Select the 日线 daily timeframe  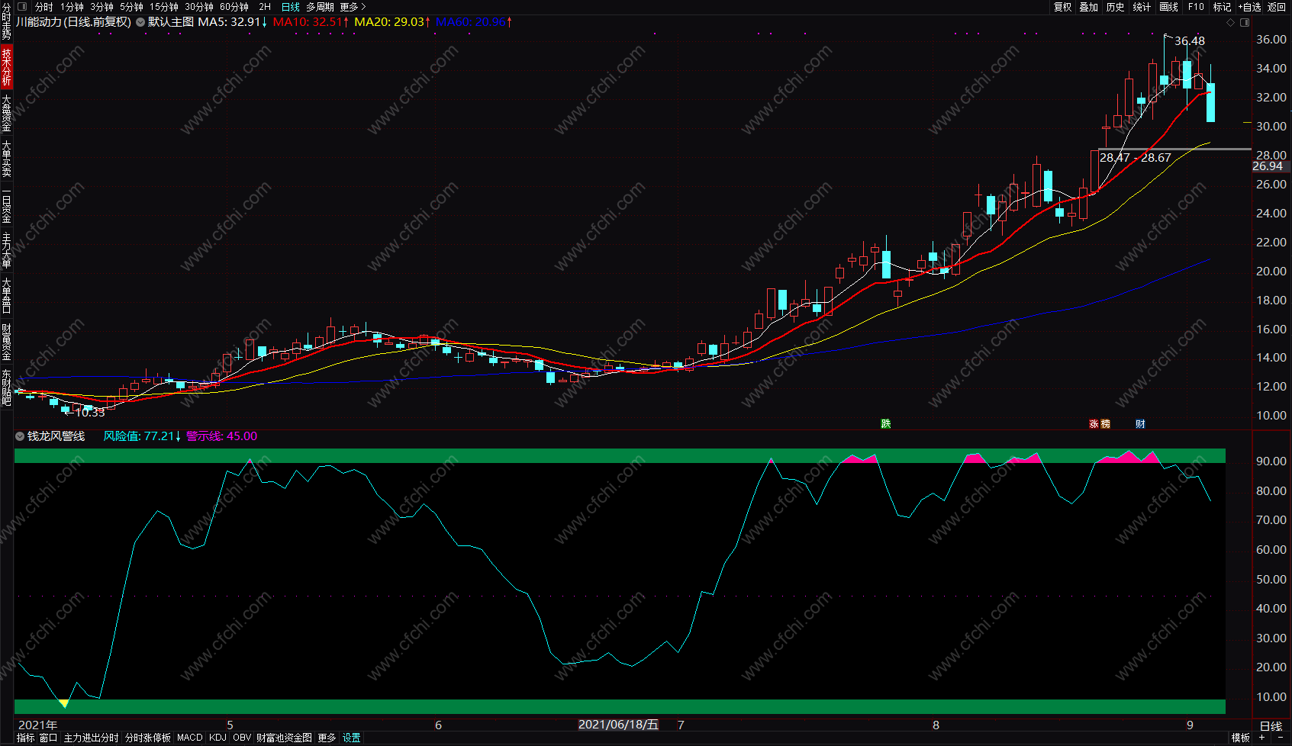pos(291,7)
